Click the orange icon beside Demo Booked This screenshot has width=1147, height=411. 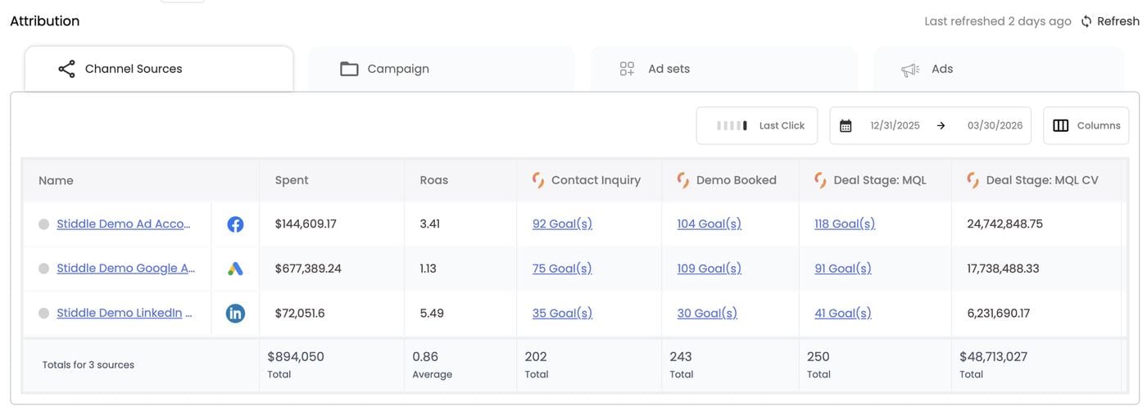(683, 180)
